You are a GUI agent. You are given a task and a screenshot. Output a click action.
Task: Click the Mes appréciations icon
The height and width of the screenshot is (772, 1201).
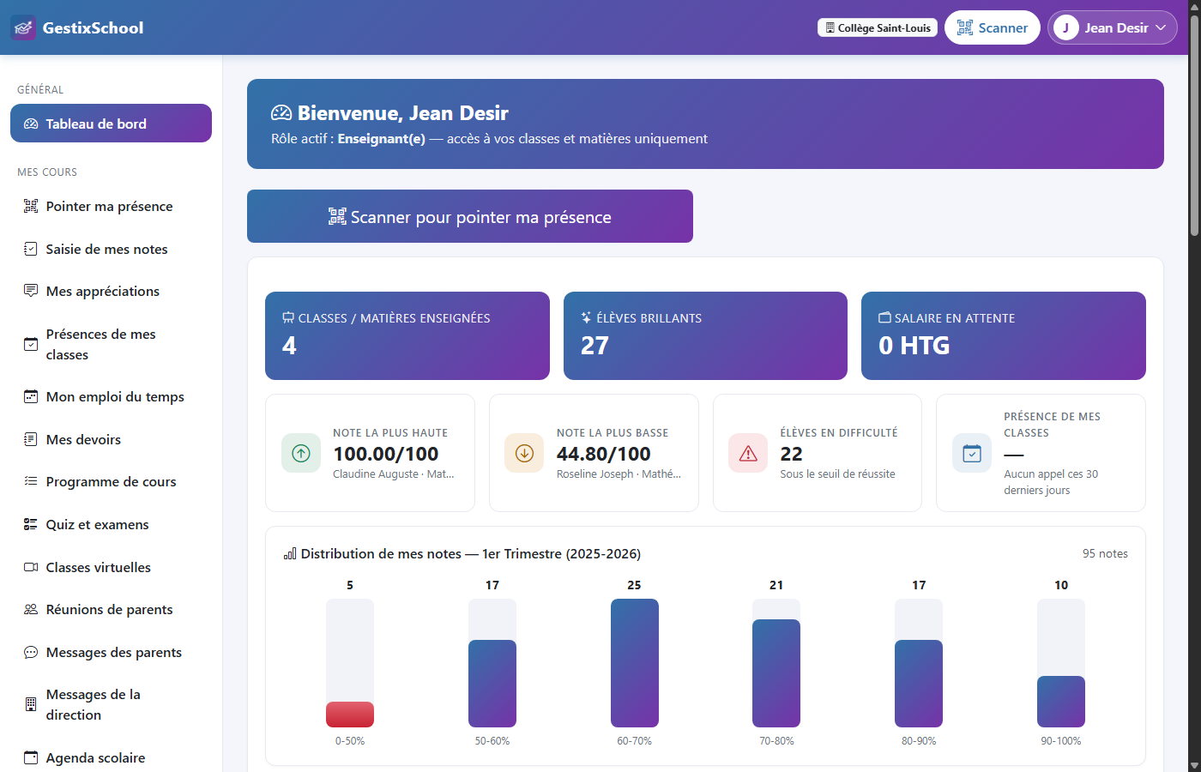[x=31, y=291]
